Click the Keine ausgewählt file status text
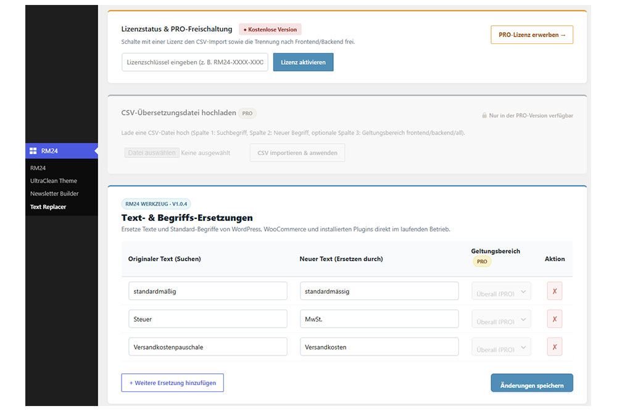This screenshot has height=411, width=617. click(x=205, y=153)
